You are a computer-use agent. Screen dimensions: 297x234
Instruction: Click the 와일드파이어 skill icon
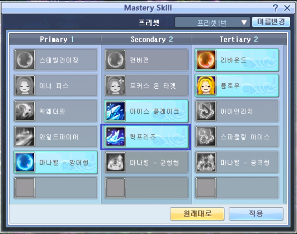point(25,137)
